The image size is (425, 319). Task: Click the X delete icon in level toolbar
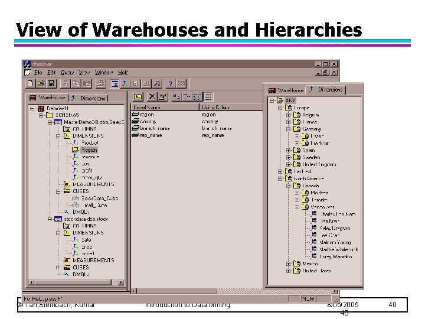coord(152,96)
